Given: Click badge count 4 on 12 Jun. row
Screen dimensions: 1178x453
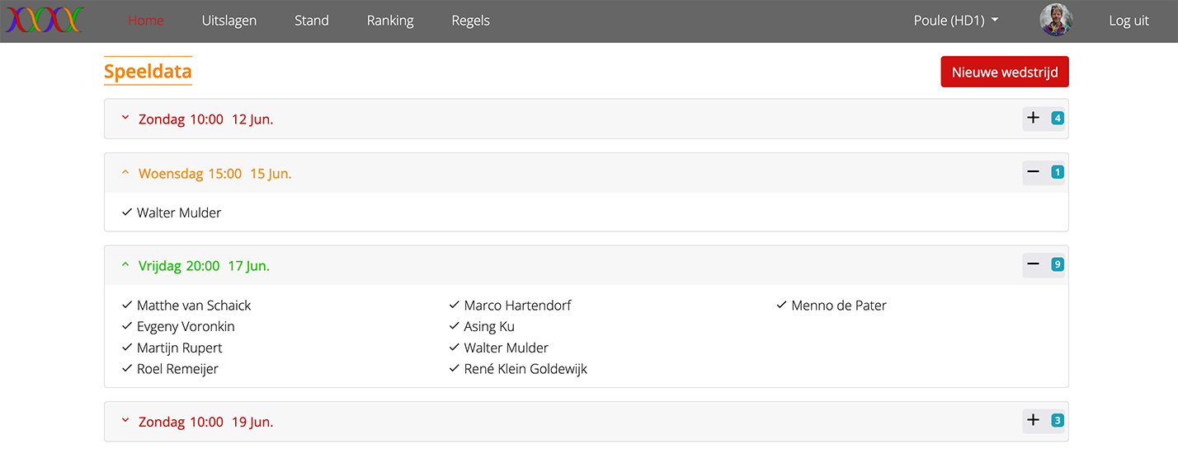Looking at the screenshot, I should 1058,119.
